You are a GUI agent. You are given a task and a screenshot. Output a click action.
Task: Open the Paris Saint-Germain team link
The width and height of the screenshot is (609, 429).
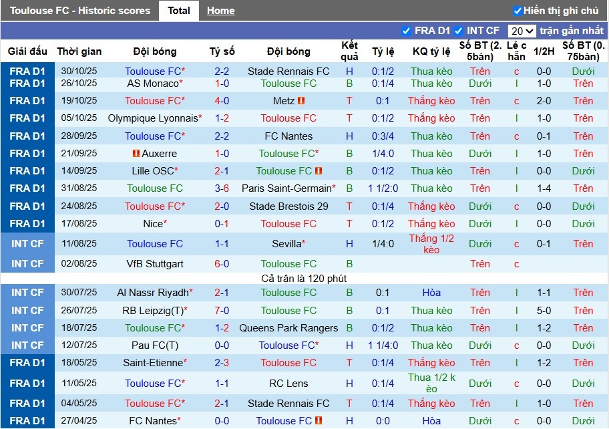click(287, 188)
